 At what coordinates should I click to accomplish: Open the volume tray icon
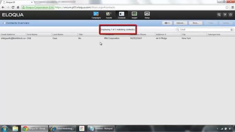pyautogui.click(x=230, y=129)
